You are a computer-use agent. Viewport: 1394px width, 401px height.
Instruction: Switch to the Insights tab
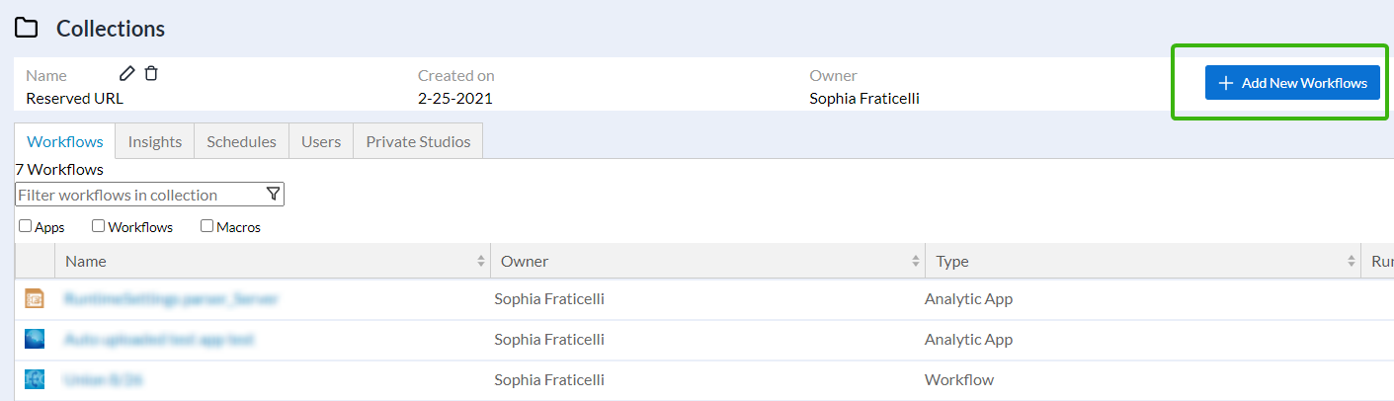155,141
